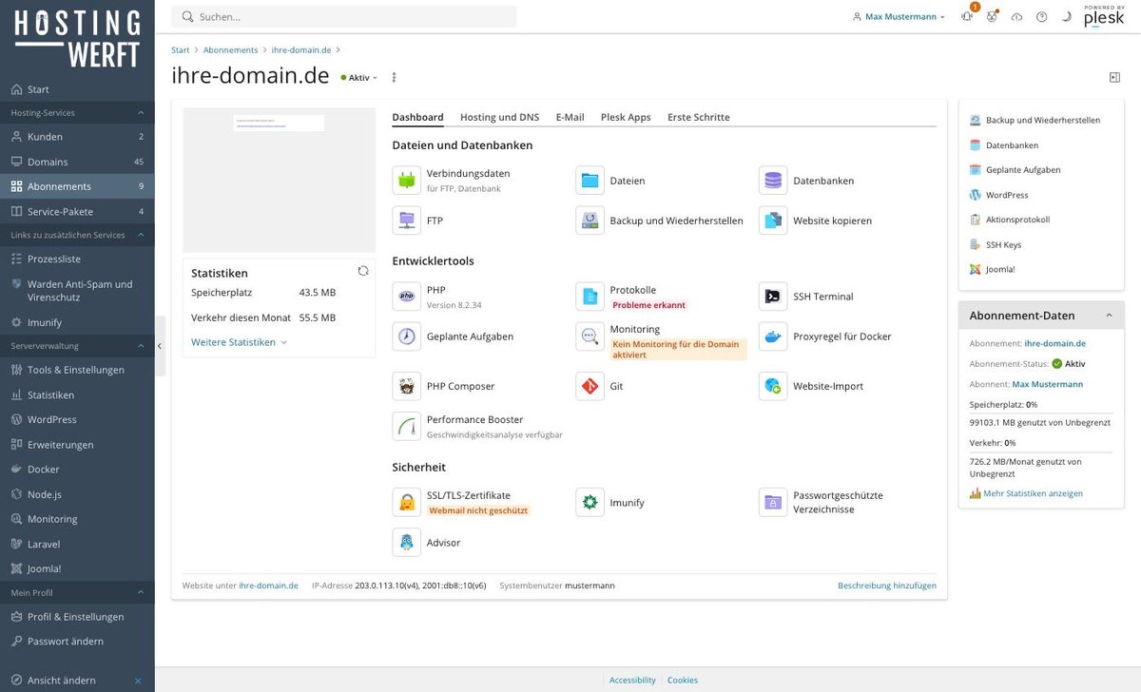Open Monitoring in the dashboard tools

590,336
